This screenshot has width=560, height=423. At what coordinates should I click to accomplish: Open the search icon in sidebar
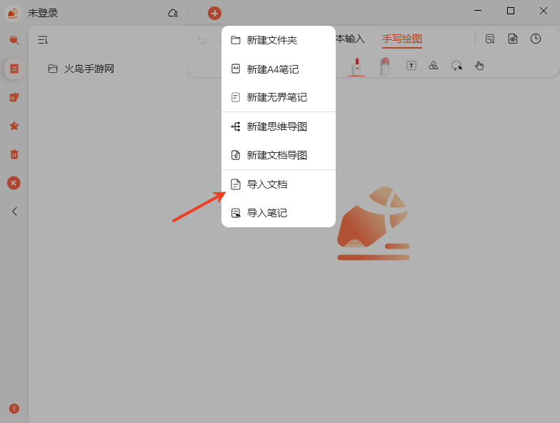(14, 40)
